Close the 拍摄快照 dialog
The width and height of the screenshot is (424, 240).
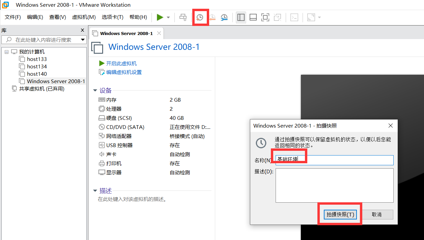tap(391, 126)
